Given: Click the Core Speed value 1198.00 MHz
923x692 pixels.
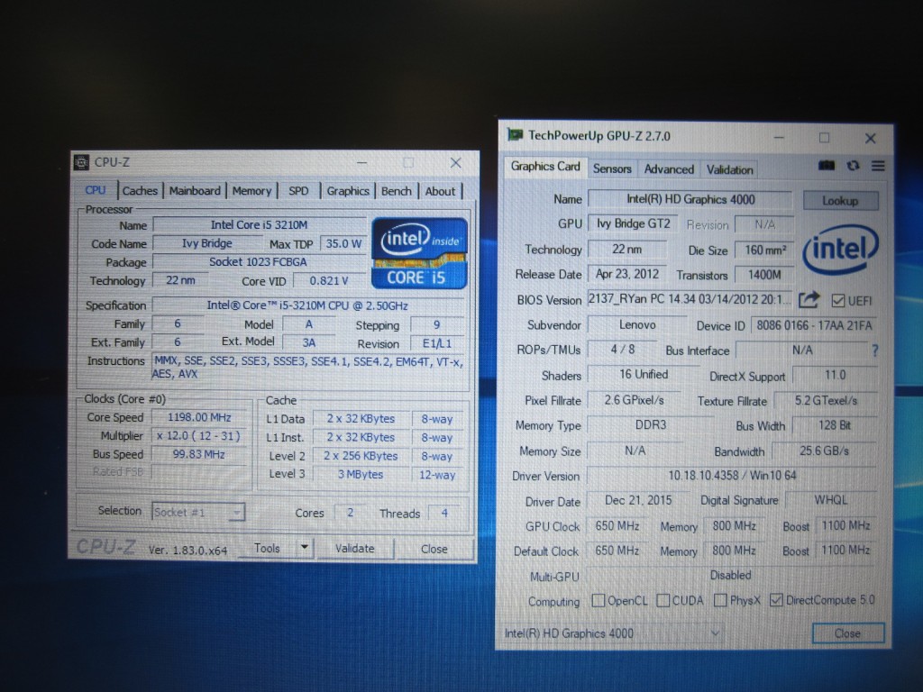Looking at the screenshot, I should 199,417.
